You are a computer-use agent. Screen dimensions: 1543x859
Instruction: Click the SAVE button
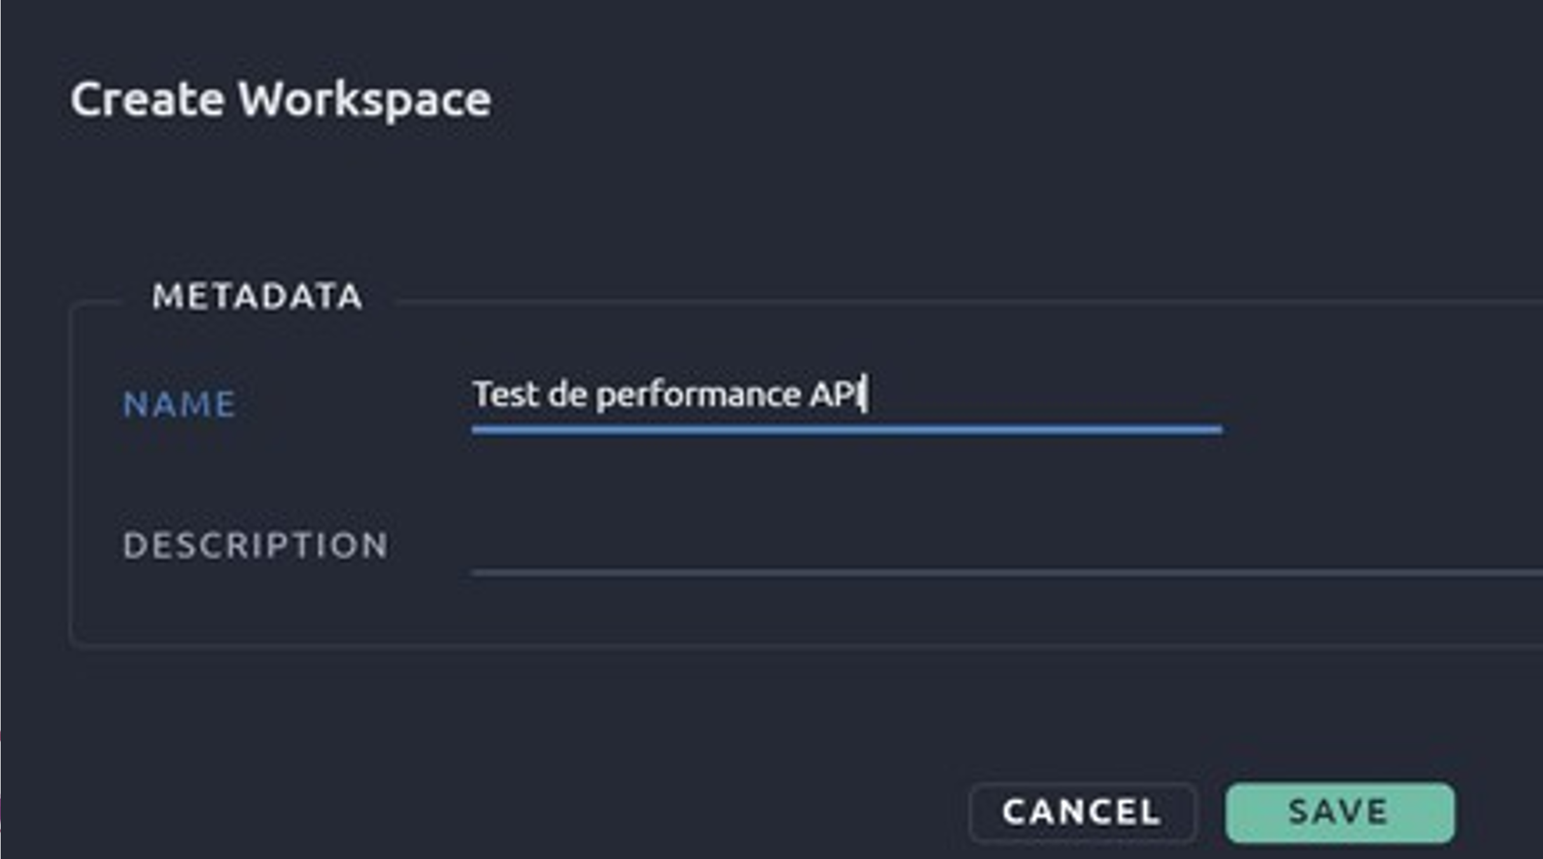point(1340,813)
